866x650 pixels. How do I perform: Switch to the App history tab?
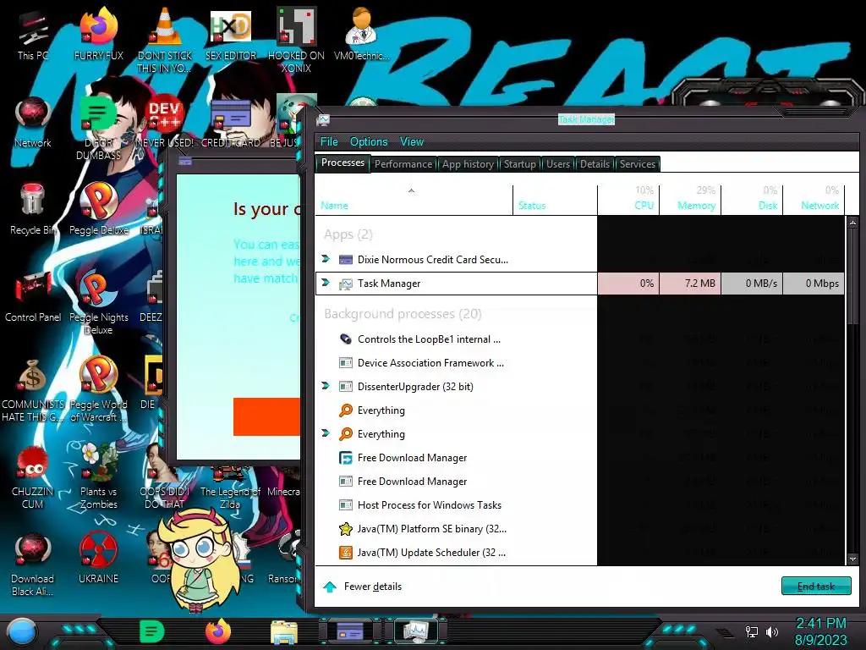tap(468, 164)
